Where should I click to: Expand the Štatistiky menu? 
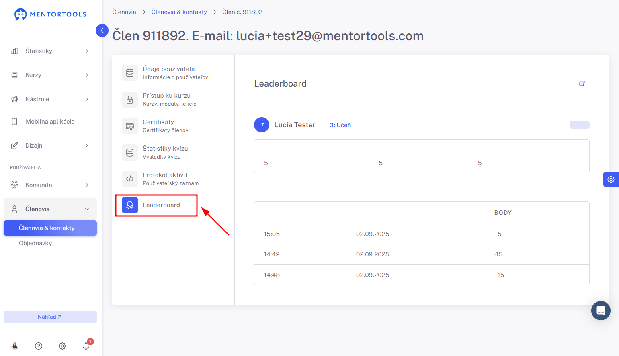[x=50, y=51]
